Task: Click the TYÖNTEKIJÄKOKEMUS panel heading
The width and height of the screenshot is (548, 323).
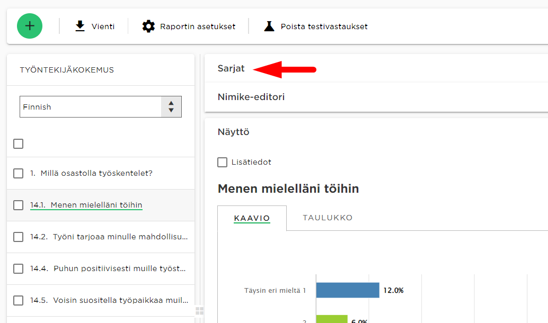Action: tap(67, 70)
